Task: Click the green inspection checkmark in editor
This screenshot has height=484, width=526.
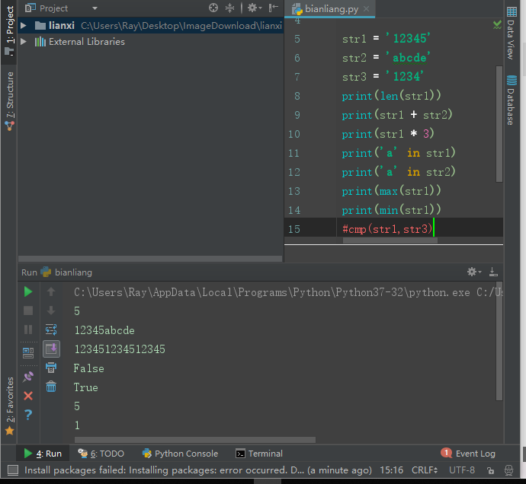Action: 497,25
